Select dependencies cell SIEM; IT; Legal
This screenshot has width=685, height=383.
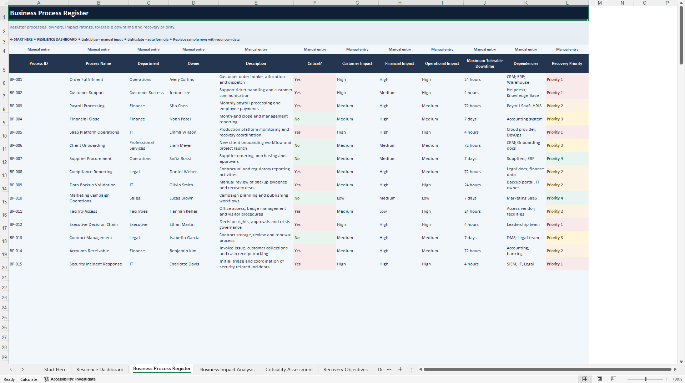(x=526, y=264)
